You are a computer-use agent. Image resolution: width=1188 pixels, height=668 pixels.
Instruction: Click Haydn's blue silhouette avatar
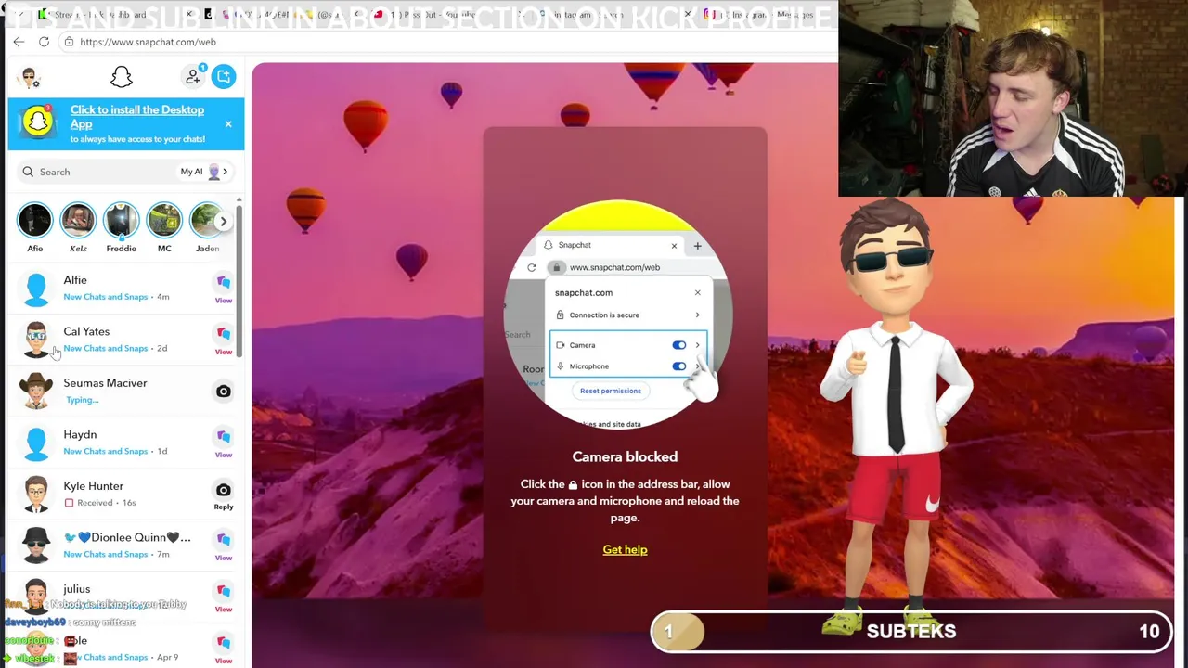pyautogui.click(x=36, y=443)
